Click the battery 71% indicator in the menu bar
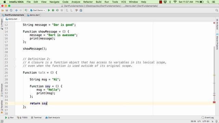 (199, 2)
